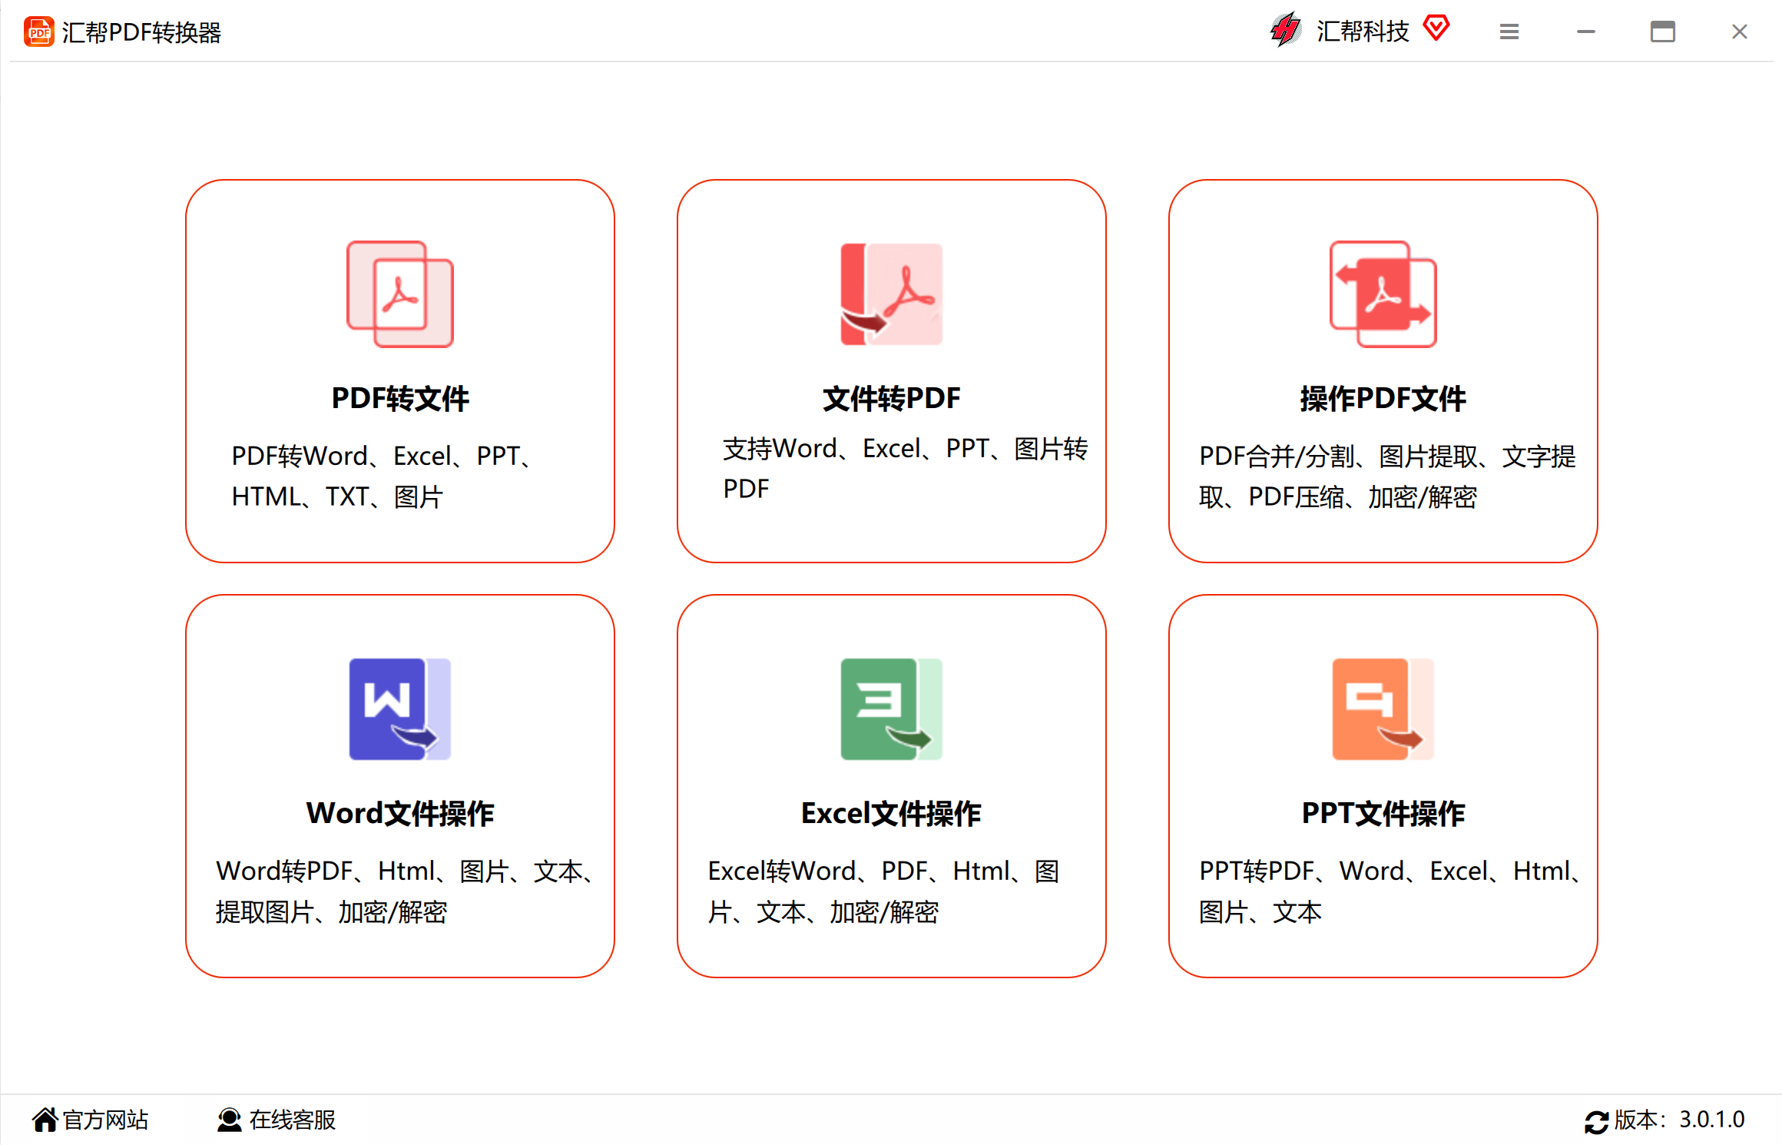1782x1145 pixels.
Task: Click the 操作PDF文件 card title
Action: (1381, 398)
